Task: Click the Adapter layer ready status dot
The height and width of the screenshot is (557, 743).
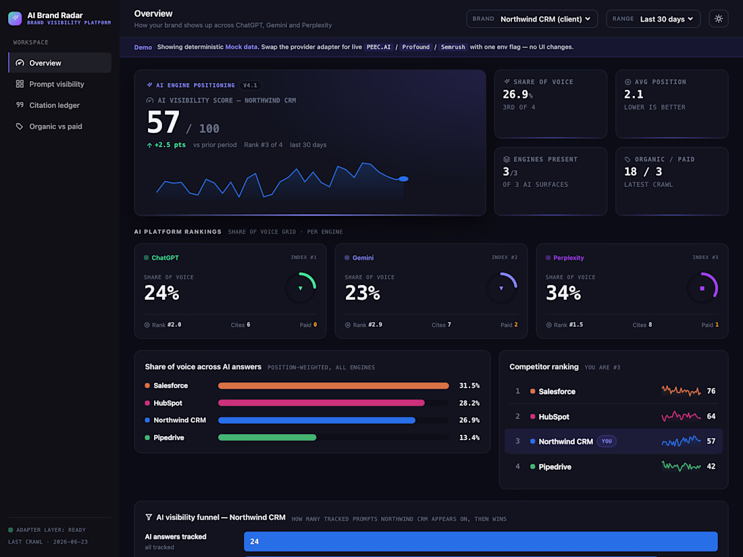Action: [10, 530]
